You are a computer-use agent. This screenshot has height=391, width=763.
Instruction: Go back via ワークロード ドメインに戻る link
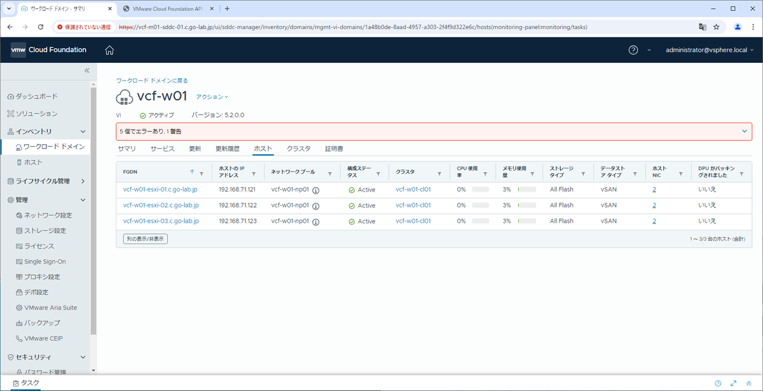pos(152,81)
